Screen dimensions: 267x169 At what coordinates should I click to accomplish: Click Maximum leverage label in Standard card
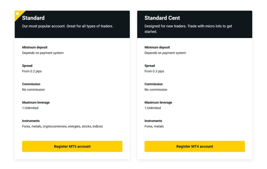pyautogui.click(x=36, y=102)
